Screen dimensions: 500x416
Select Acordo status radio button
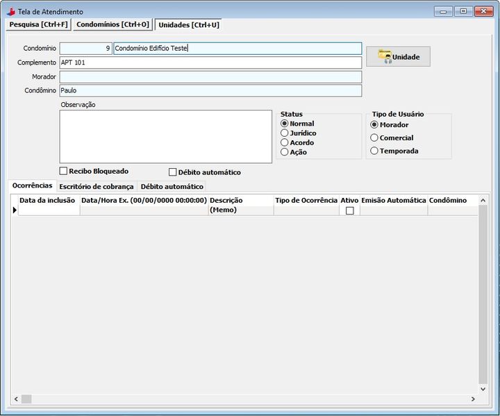pos(285,142)
